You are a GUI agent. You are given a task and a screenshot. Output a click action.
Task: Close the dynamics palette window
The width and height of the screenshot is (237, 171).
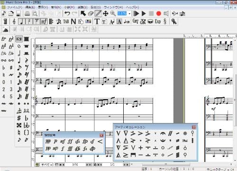pyautogui.click(x=101, y=135)
